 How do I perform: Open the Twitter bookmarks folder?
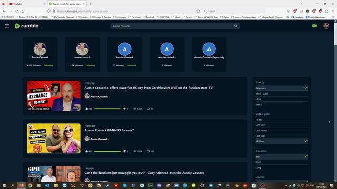click(21, 17)
